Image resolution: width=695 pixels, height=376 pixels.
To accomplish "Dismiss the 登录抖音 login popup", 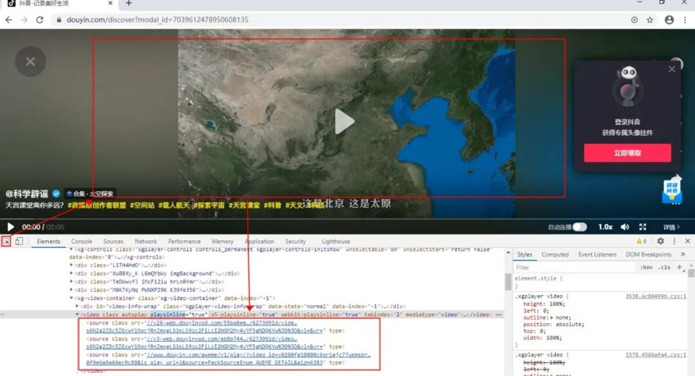I will (x=672, y=69).
